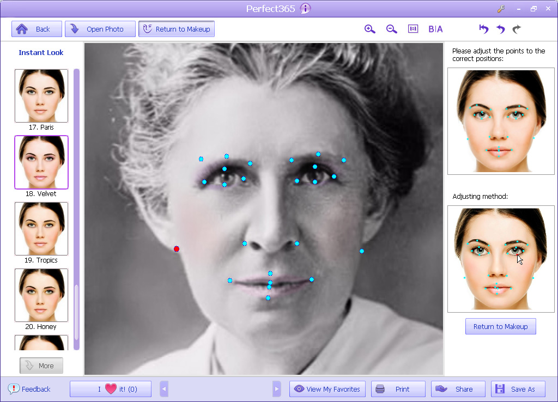Open a new photo with Open Photo

pos(100,29)
